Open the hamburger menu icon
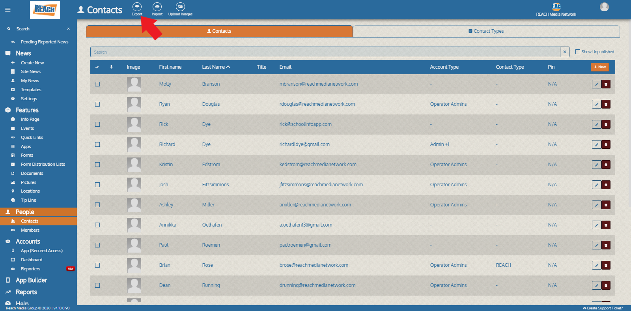This screenshot has width=631, height=311. tap(8, 10)
